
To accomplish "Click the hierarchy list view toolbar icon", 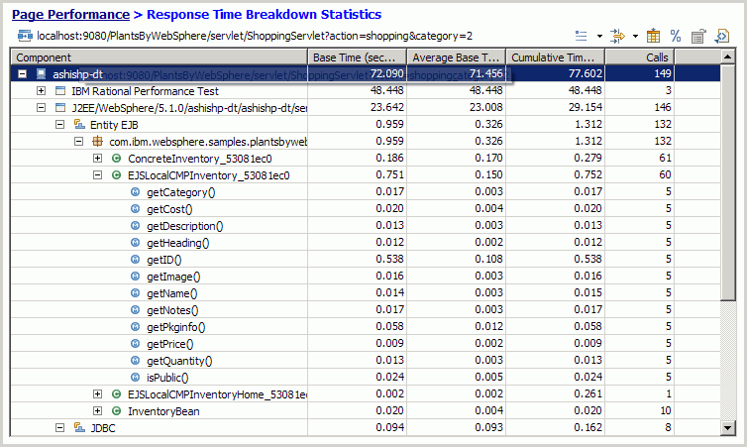I will [582, 36].
